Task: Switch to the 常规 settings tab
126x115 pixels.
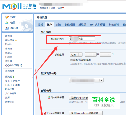Action: click(41, 25)
